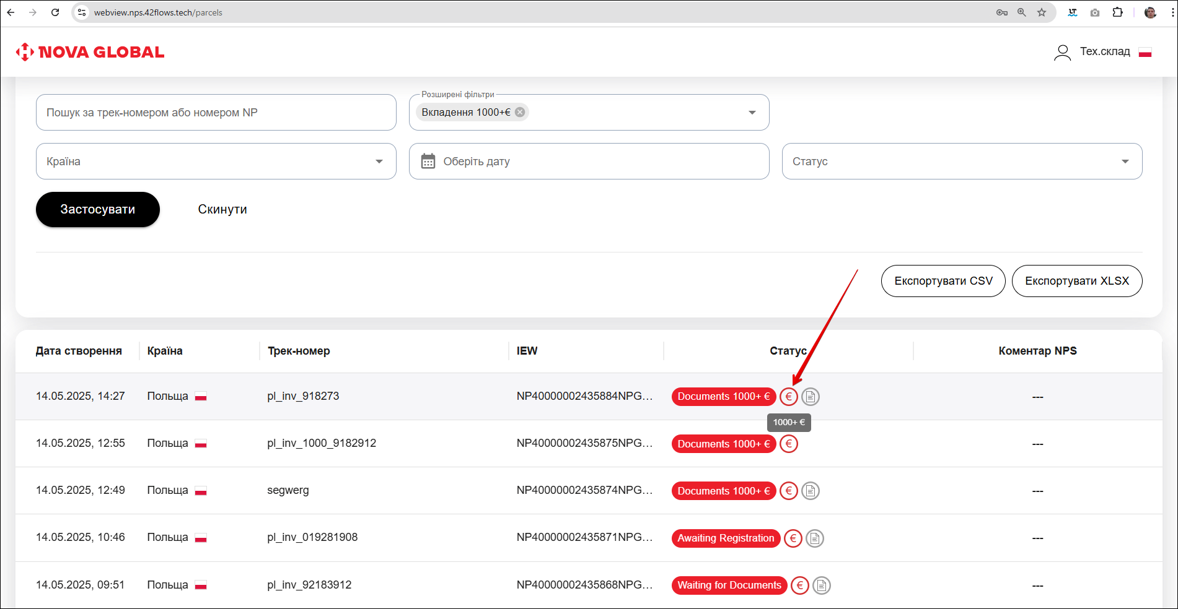Image resolution: width=1178 pixels, height=609 pixels.
Task: Focus the track-number search field
Action: point(216,113)
